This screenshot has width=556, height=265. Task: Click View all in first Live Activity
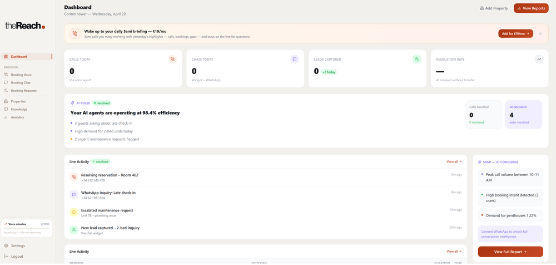454,161
